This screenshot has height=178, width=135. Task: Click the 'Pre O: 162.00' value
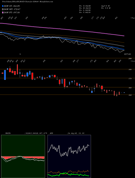point(85,6)
